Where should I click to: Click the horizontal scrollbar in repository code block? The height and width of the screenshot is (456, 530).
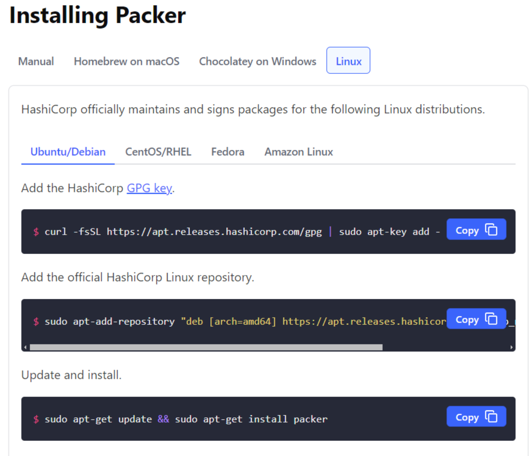pos(206,347)
